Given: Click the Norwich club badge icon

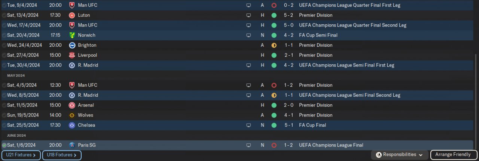Looking at the screenshot, I should tap(72, 35).
